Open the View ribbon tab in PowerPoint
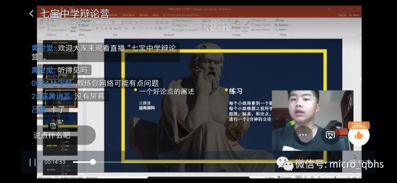 coord(155,15)
